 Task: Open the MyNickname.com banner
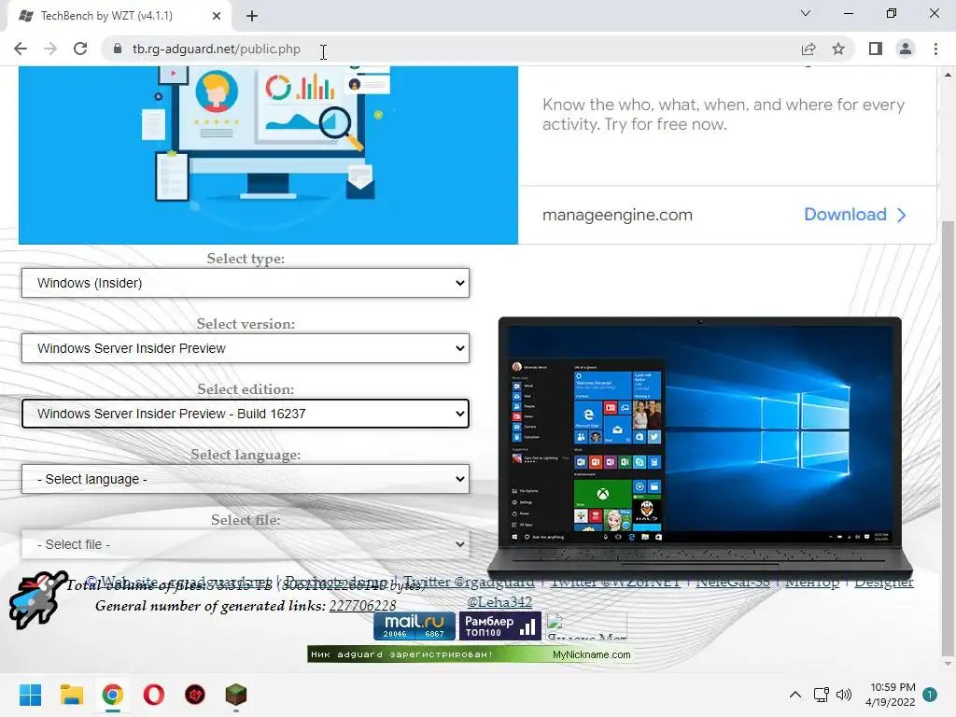point(470,654)
